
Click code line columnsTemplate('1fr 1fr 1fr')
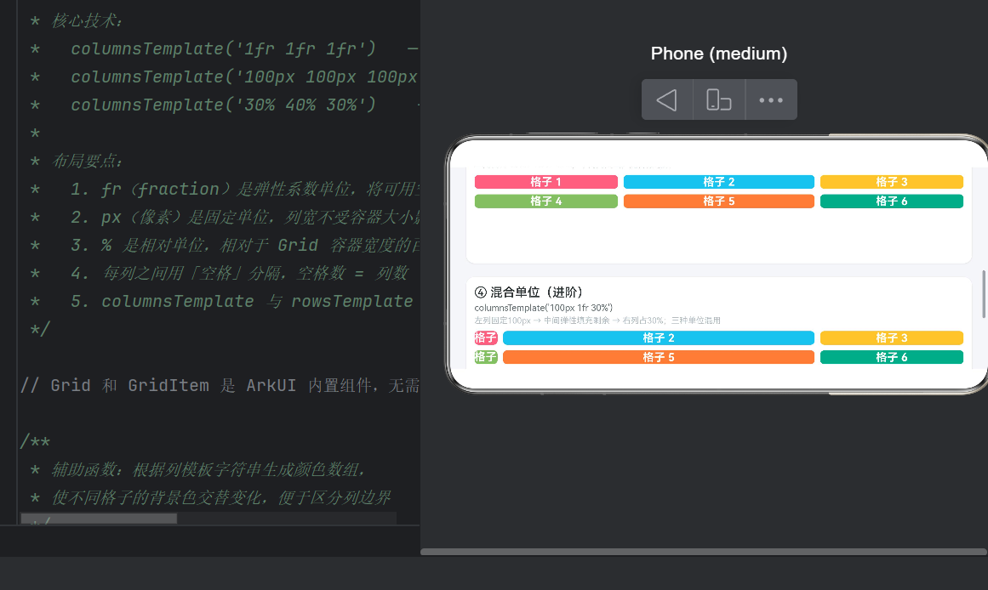(223, 49)
